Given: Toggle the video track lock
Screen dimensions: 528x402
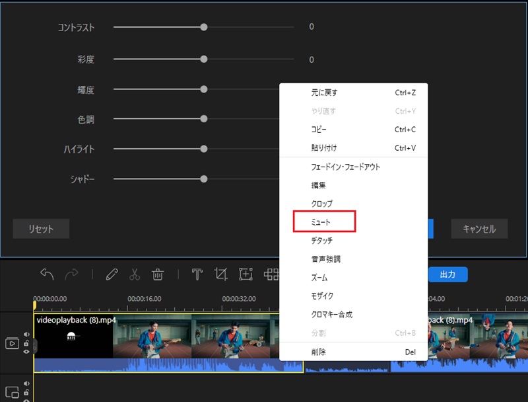Looking at the screenshot, I should pos(26,343).
